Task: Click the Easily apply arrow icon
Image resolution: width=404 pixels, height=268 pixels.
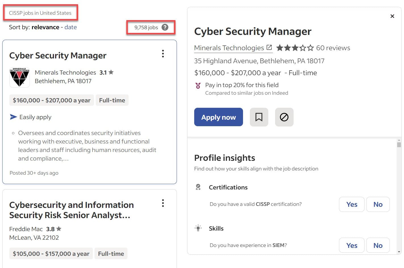Action: tap(13, 117)
